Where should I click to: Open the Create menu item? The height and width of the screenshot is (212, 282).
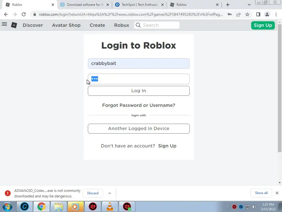pos(97,25)
